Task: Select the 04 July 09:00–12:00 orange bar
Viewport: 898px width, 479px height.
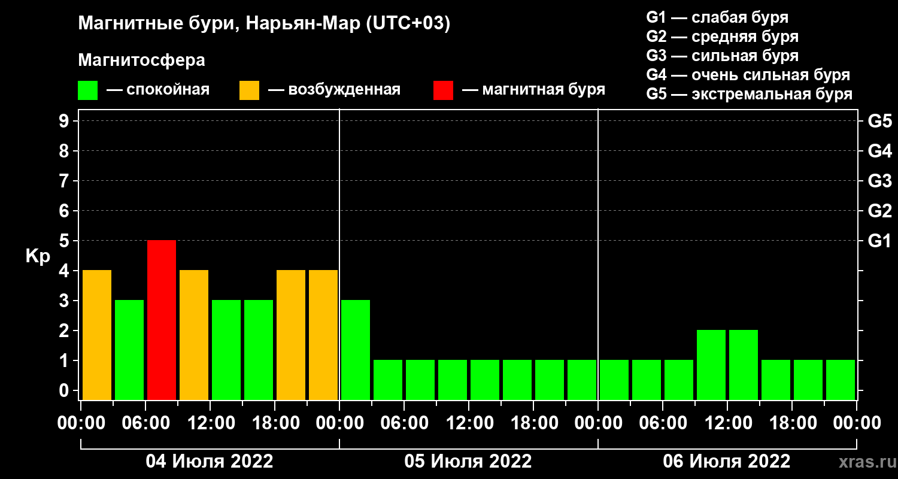Action: coord(194,335)
